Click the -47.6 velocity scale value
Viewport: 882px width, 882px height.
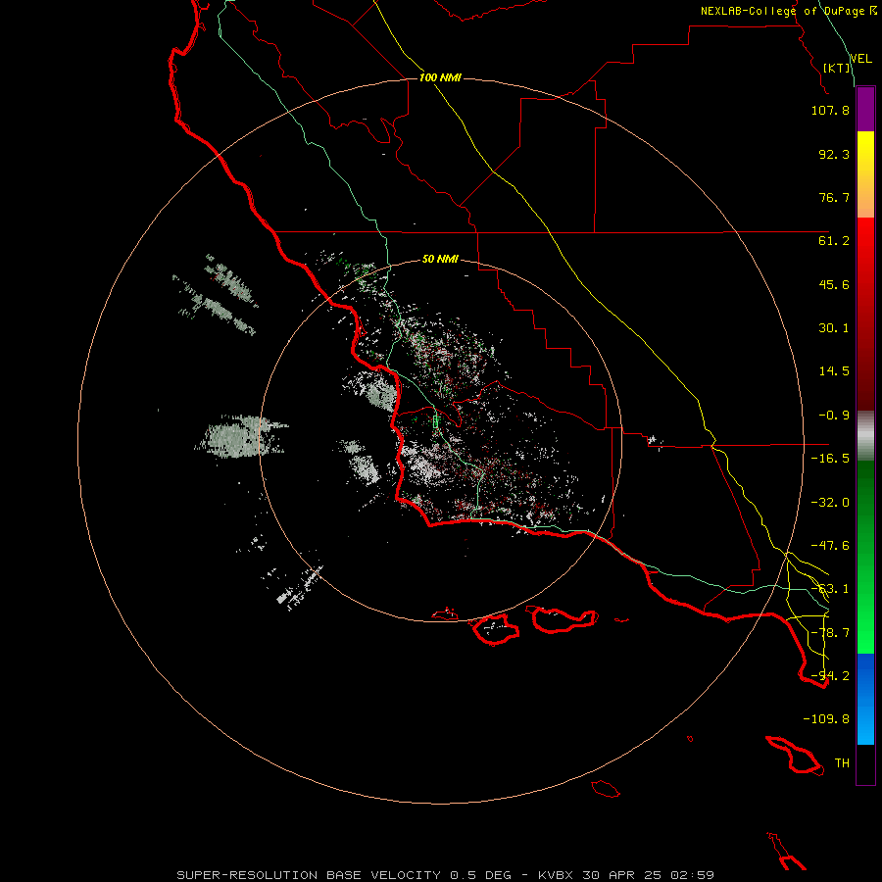click(x=830, y=546)
